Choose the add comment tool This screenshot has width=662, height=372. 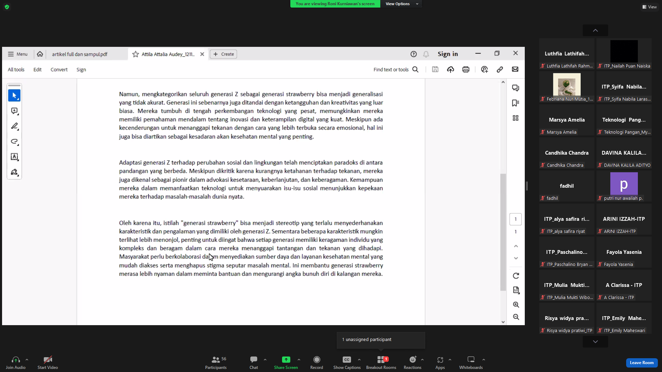tap(14, 111)
